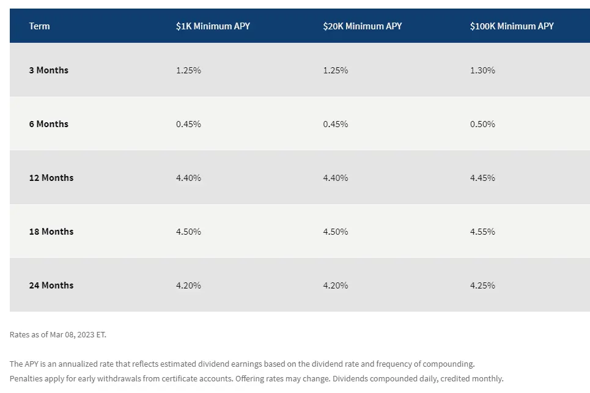Click the "Rates as of Mar 08, 2023" note
Screen dimensions: 590x393
pos(58,334)
